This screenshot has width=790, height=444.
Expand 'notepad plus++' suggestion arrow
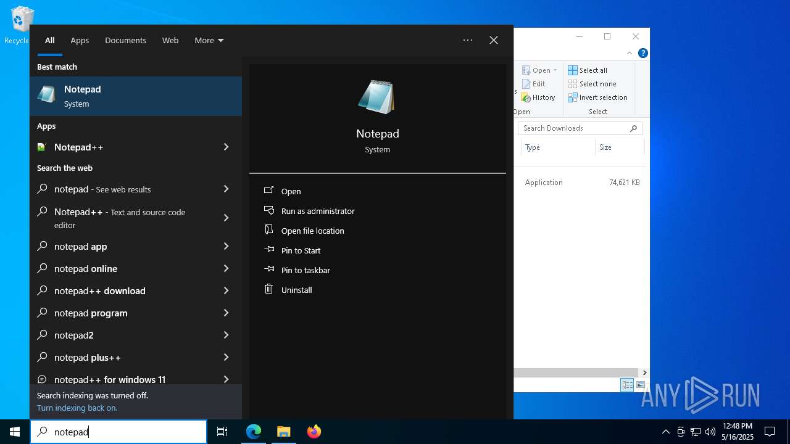click(x=226, y=357)
